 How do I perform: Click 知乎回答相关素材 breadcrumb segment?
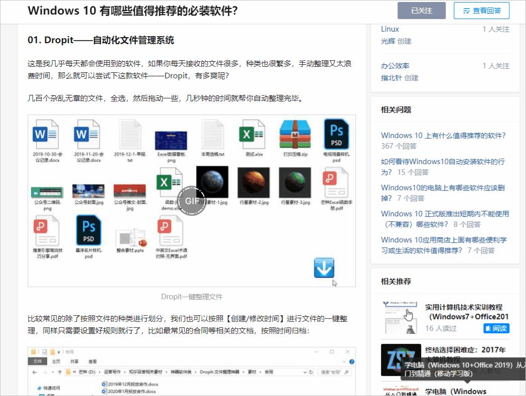tap(145, 372)
